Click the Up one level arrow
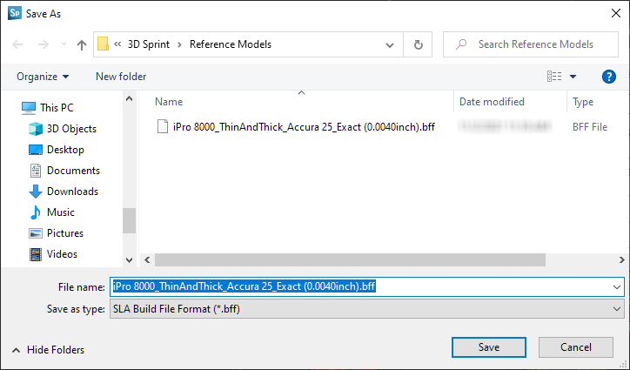 (82, 44)
